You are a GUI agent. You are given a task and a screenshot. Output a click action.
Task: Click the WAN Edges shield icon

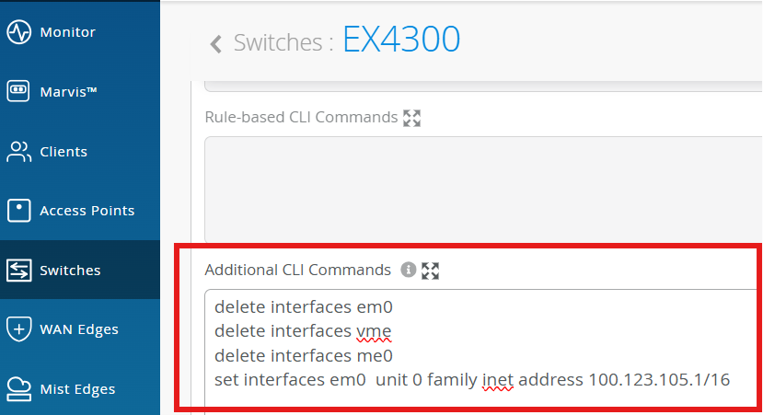point(18,329)
